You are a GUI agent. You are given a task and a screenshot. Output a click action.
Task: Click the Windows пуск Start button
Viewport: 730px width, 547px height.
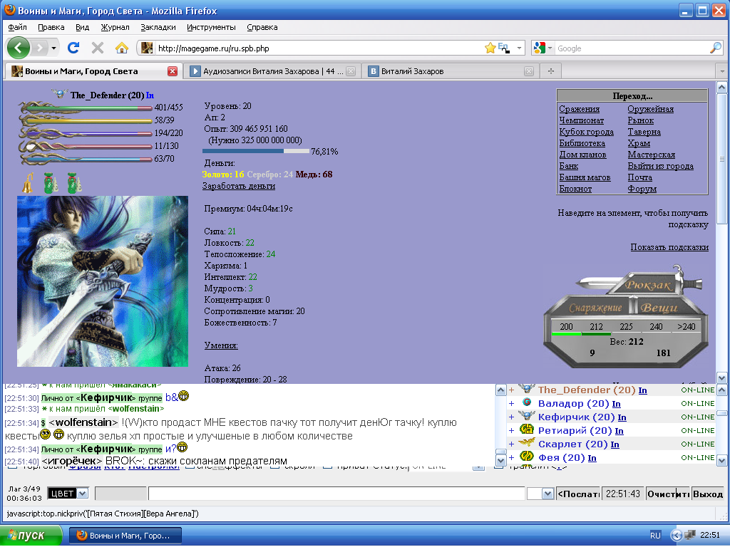coord(31,536)
